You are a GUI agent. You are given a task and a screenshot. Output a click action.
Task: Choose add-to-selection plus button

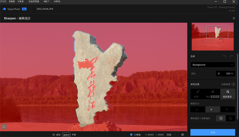tap(221, 118)
